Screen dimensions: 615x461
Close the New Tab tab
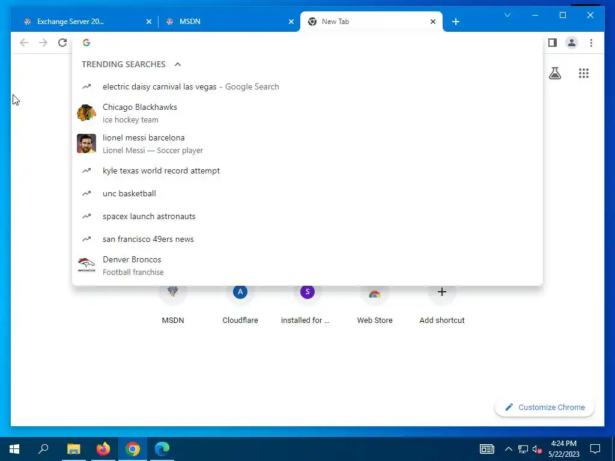click(x=432, y=22)
